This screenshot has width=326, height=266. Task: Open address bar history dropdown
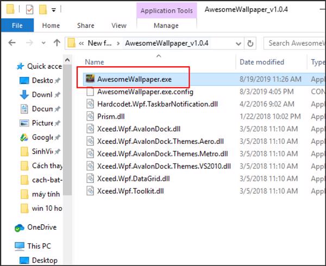pyautogui.click(x=239, y=43)
